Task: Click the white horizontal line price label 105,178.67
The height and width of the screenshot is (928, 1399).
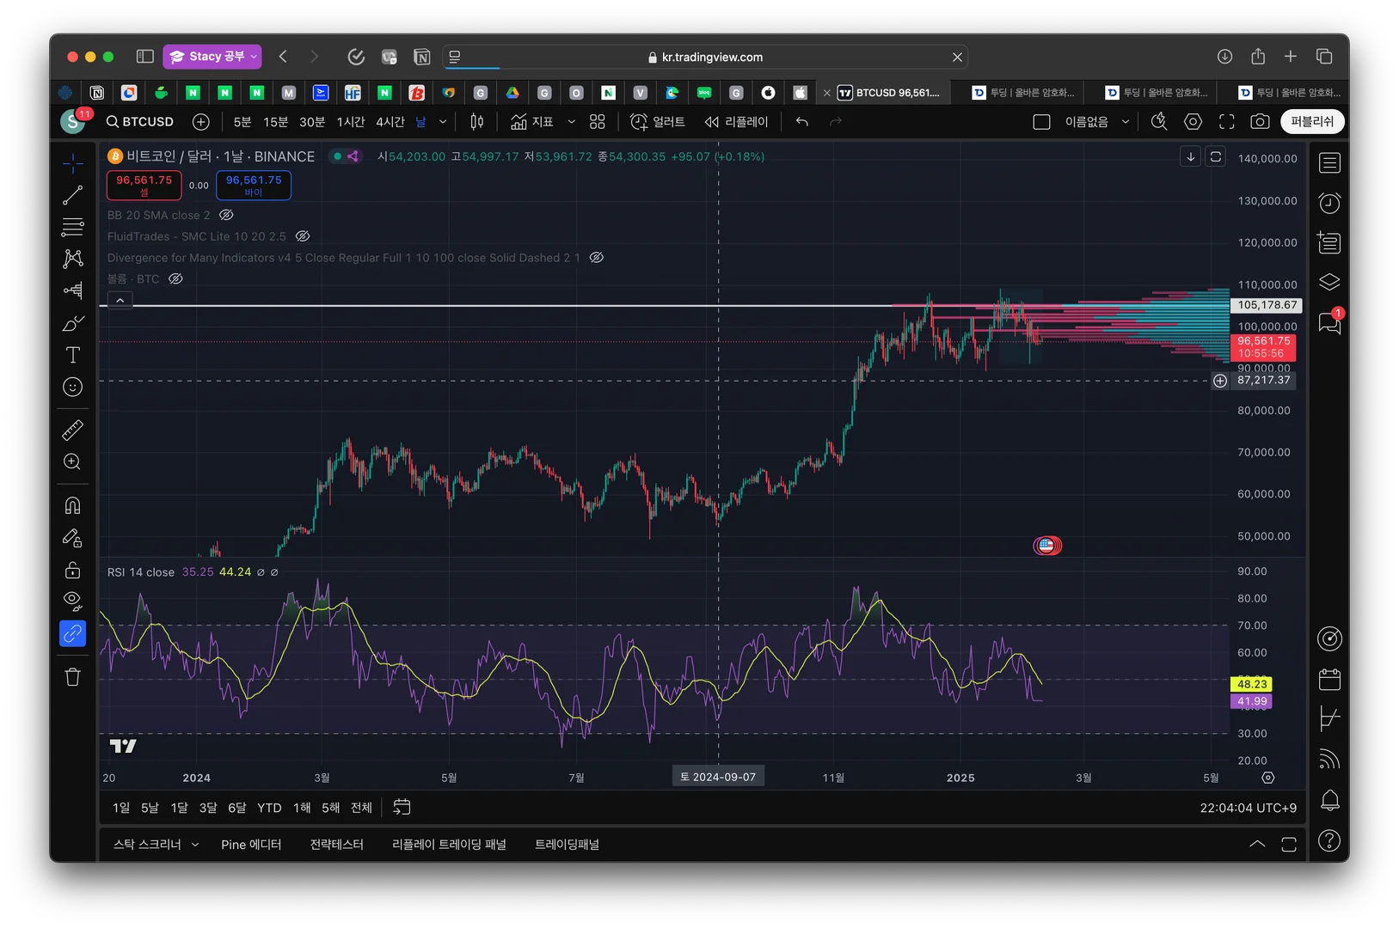Action: coord(1267,305)
